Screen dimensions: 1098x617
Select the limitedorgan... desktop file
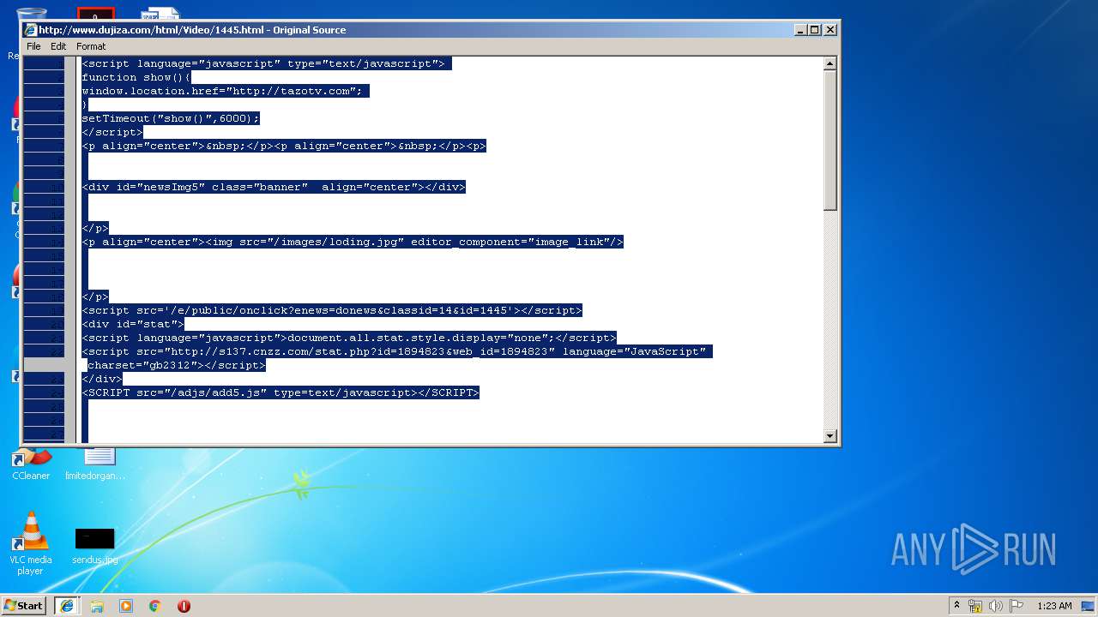(95, 464)
